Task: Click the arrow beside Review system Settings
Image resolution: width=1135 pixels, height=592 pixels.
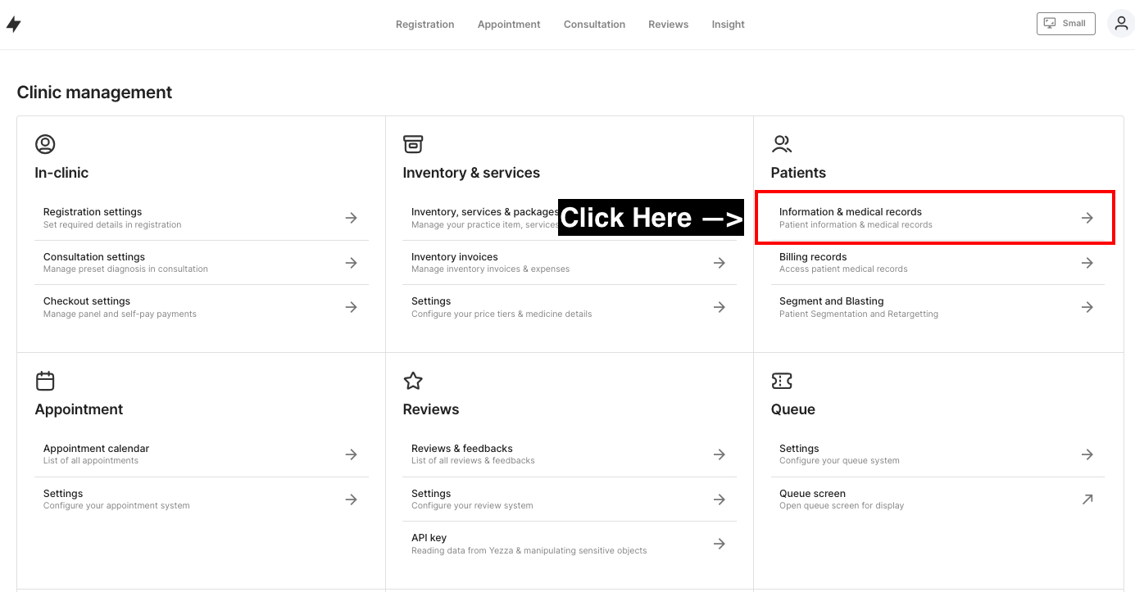Action: 719,499
